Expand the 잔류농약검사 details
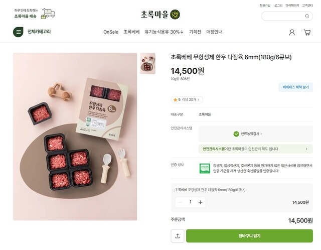The width and height of the screenshot is (321, 250). click(x=249, y=134)
